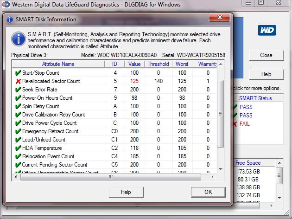Click the check icon beside Drive Power Cycle Count
This screenshot has height=219, width=292.
click(x=18, y=123)
